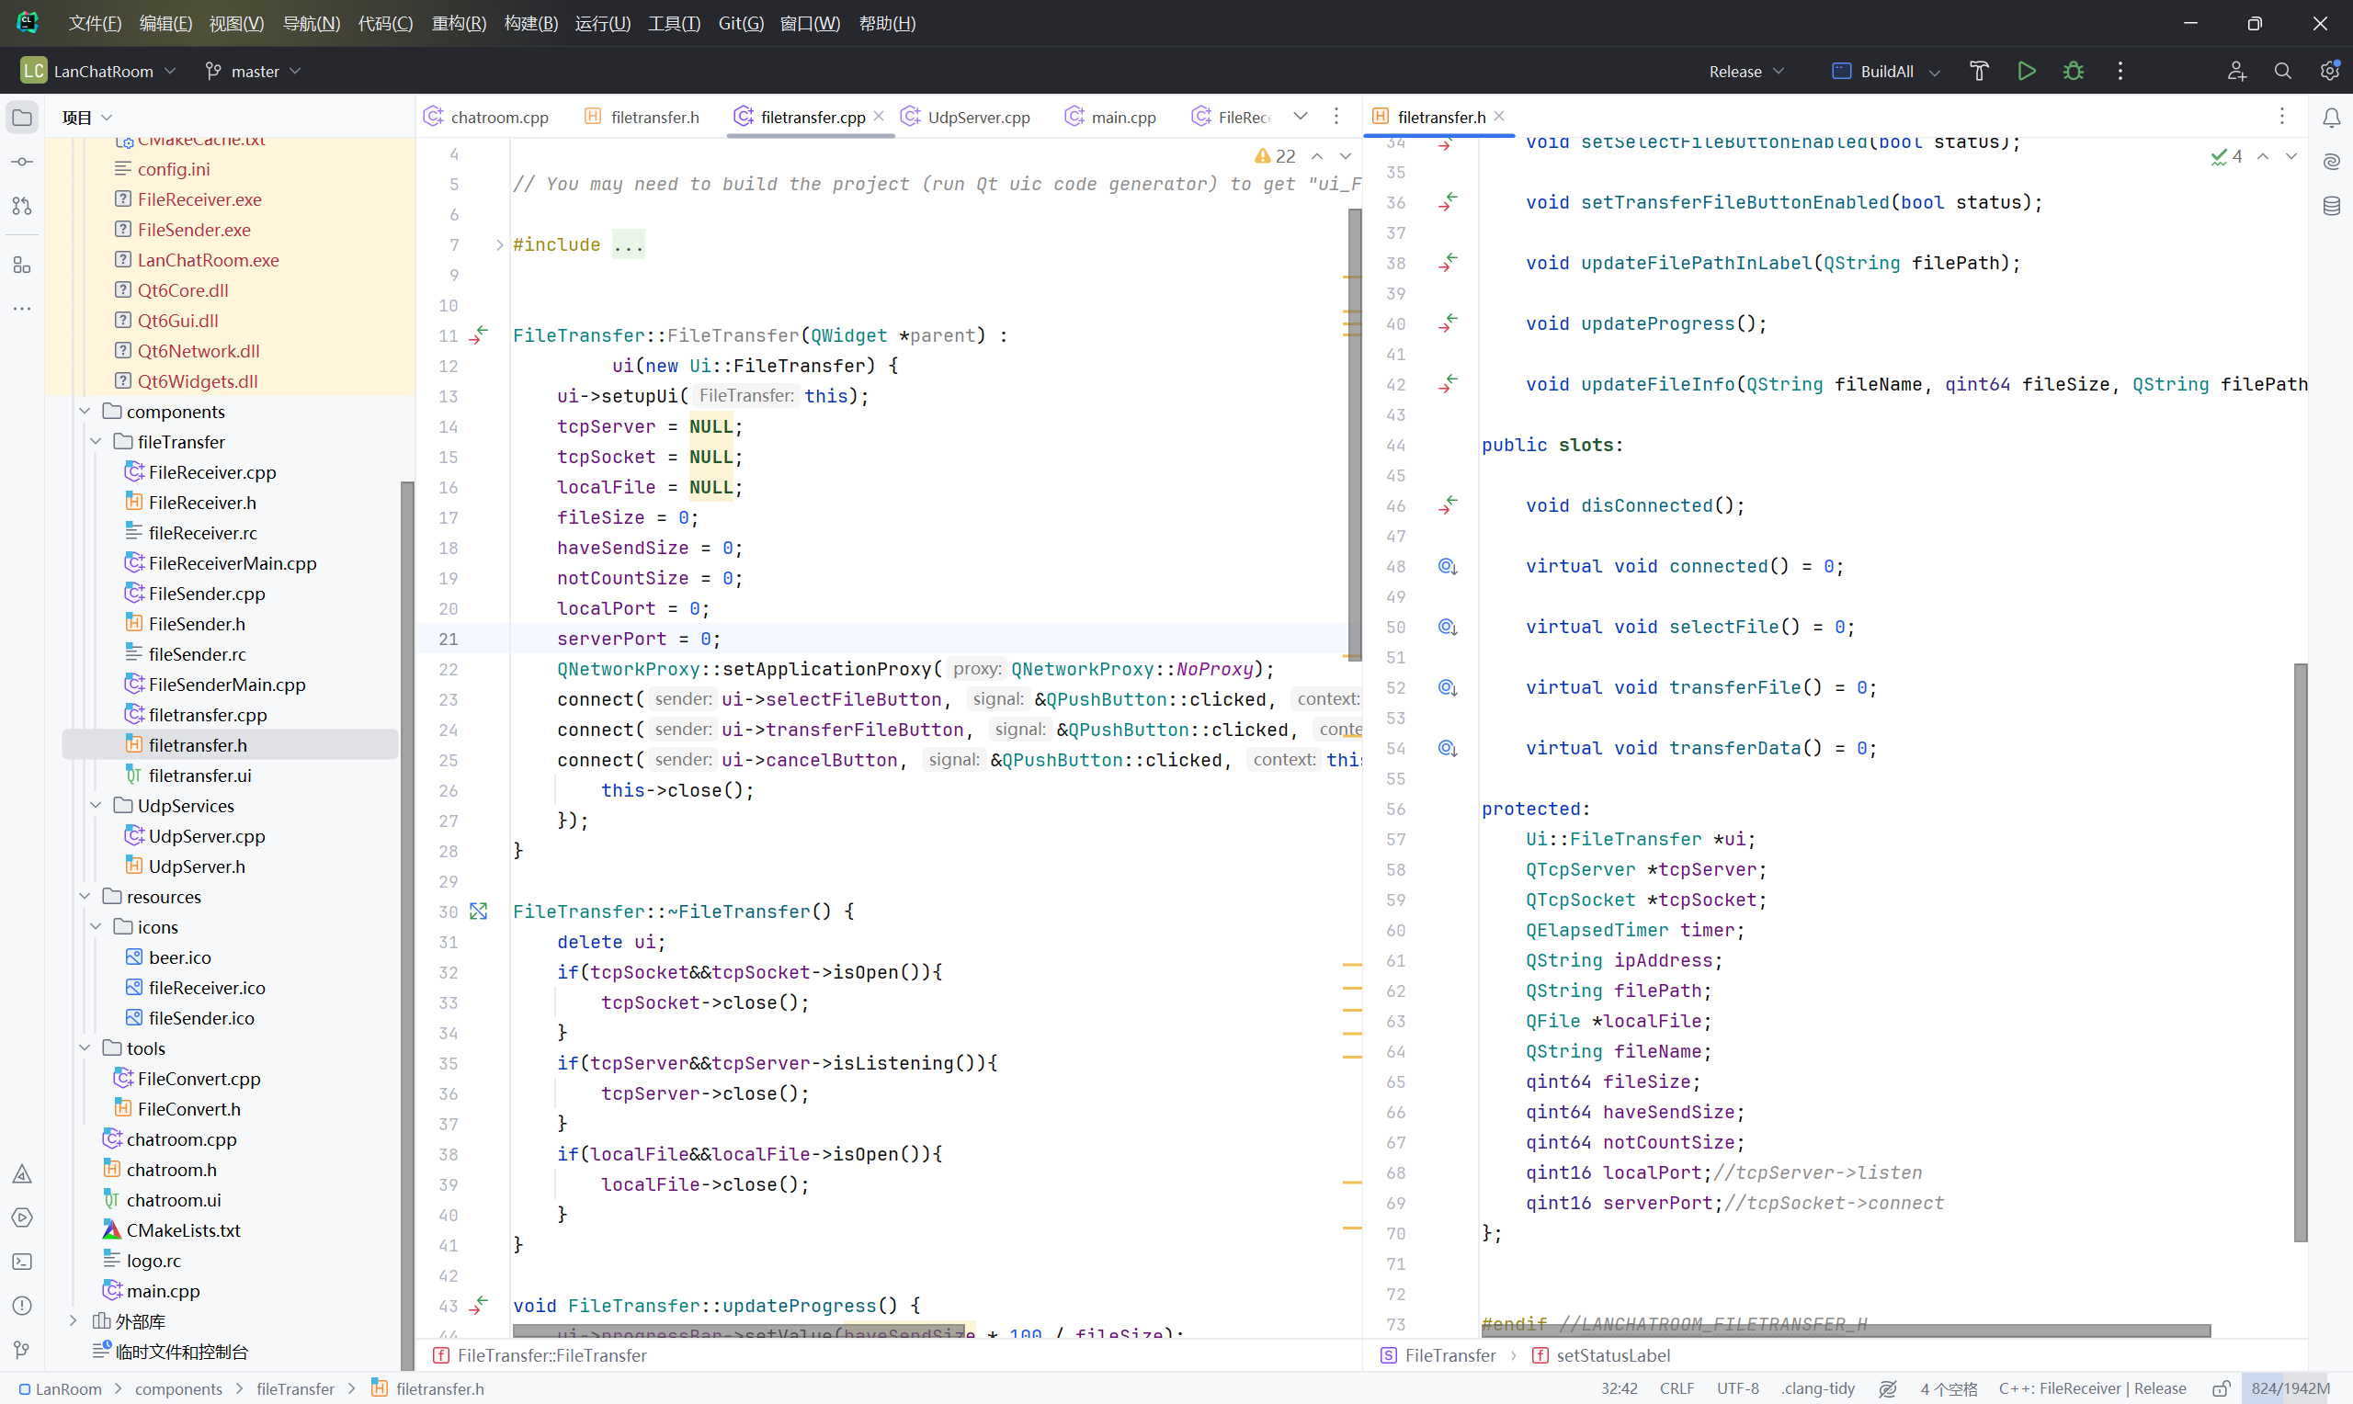Start debugging with the bug icon

click(2073, 71)
